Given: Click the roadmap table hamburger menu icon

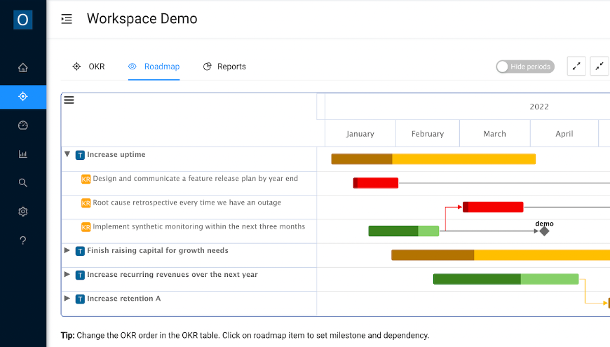Looking at the screenshot, I should point(69,100).
